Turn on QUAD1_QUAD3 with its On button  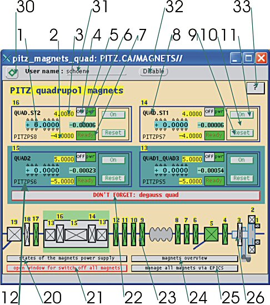242,160
